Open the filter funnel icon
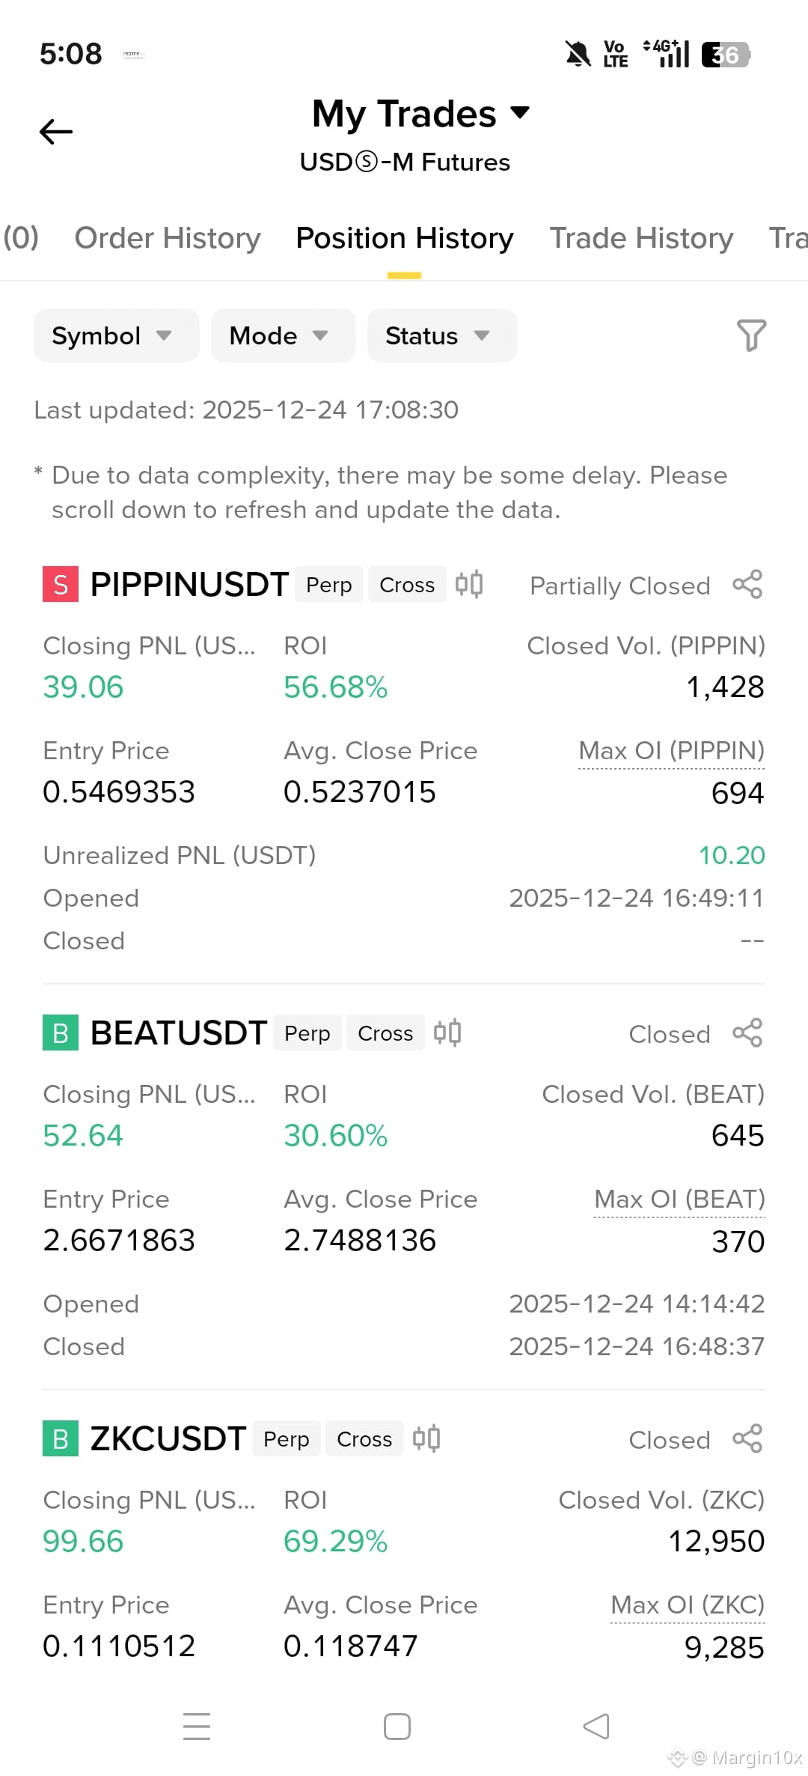This screenshot has width=808, height=1776. [751, 335]
